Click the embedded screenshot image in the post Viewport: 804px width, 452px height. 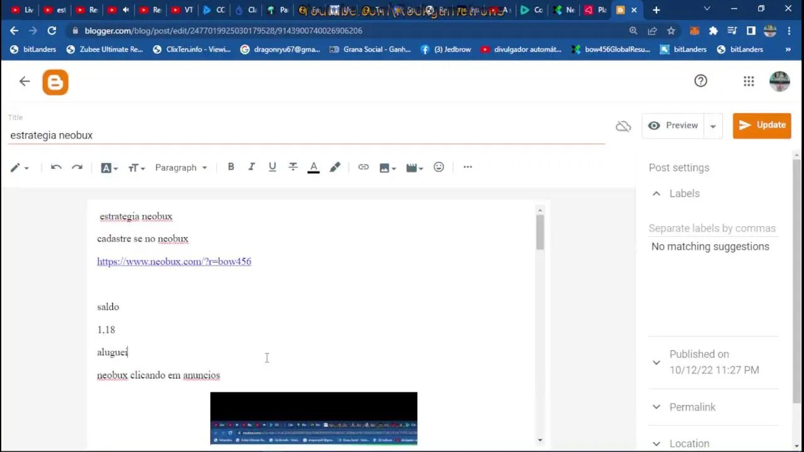click(x=313, y=418)
